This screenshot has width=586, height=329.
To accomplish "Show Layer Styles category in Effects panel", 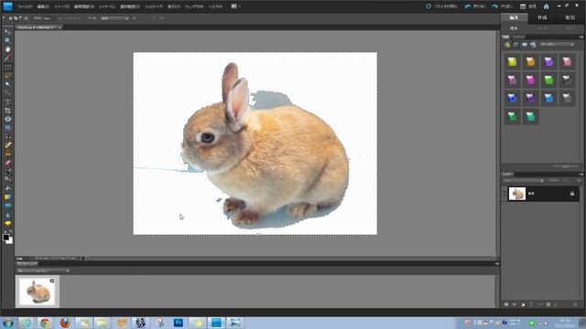I will (515, 45).
